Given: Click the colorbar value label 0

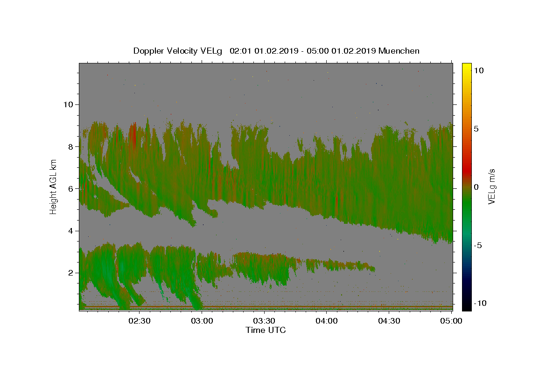Looking at the screenshot, I should click(477, 187).
